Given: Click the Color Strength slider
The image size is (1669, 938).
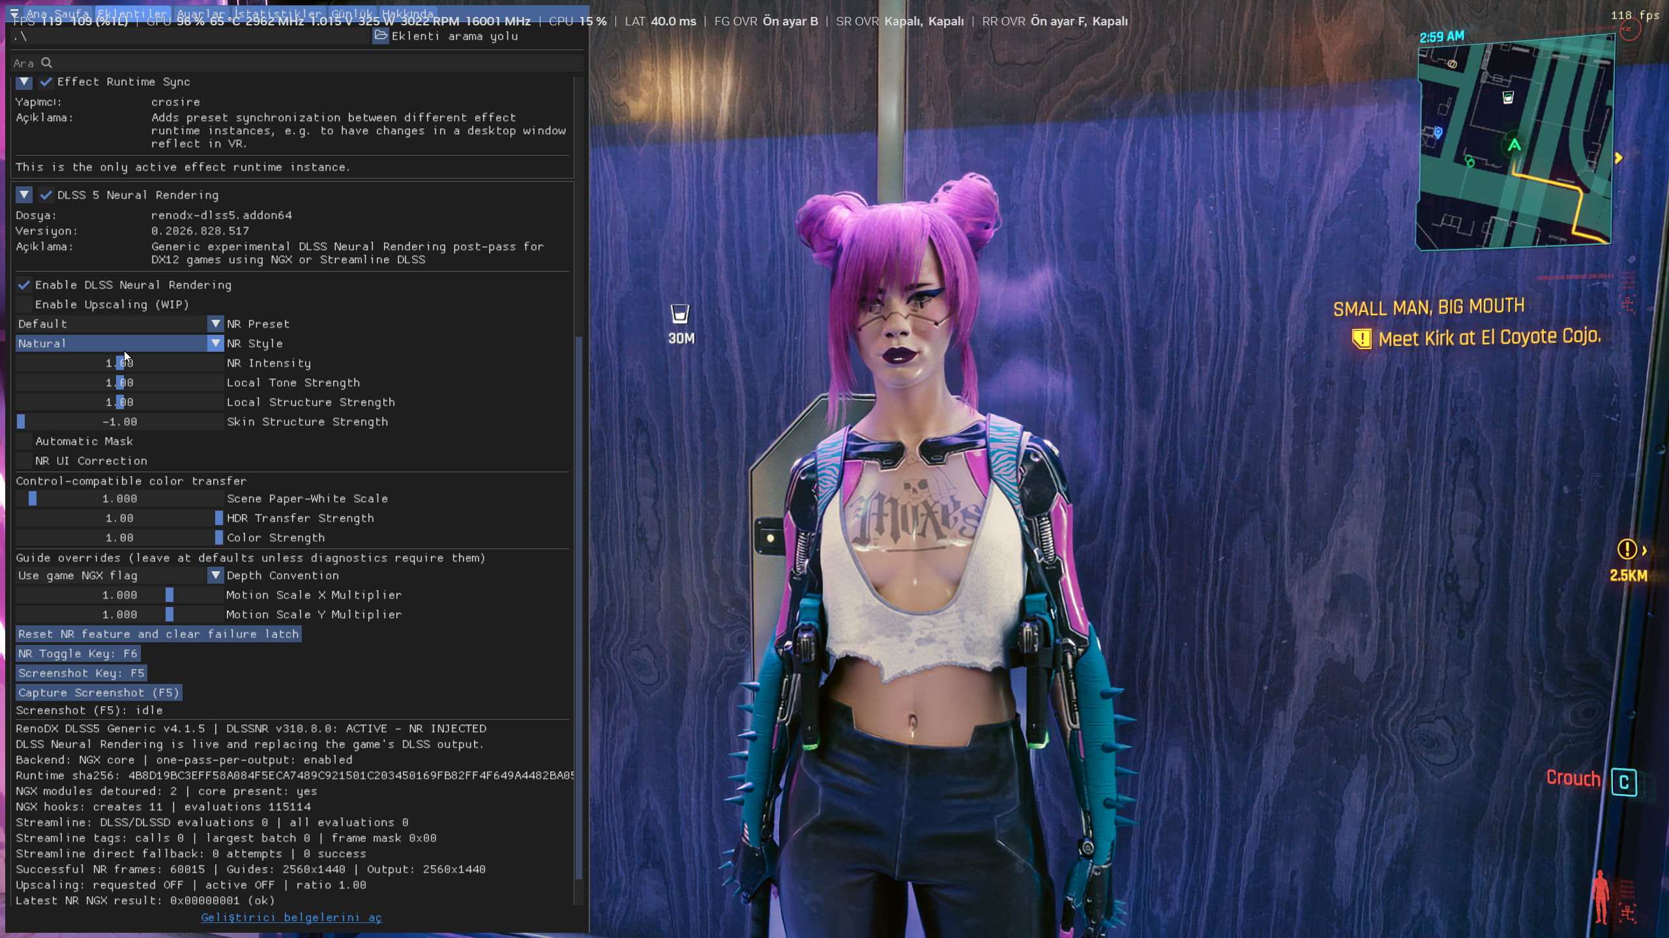Looking at the screenshot, I should [119, 538].
